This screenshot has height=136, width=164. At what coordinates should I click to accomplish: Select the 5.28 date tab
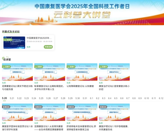point(63,98)
